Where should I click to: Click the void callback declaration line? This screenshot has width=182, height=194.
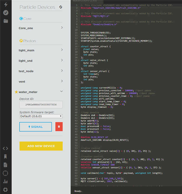(121, 173)
